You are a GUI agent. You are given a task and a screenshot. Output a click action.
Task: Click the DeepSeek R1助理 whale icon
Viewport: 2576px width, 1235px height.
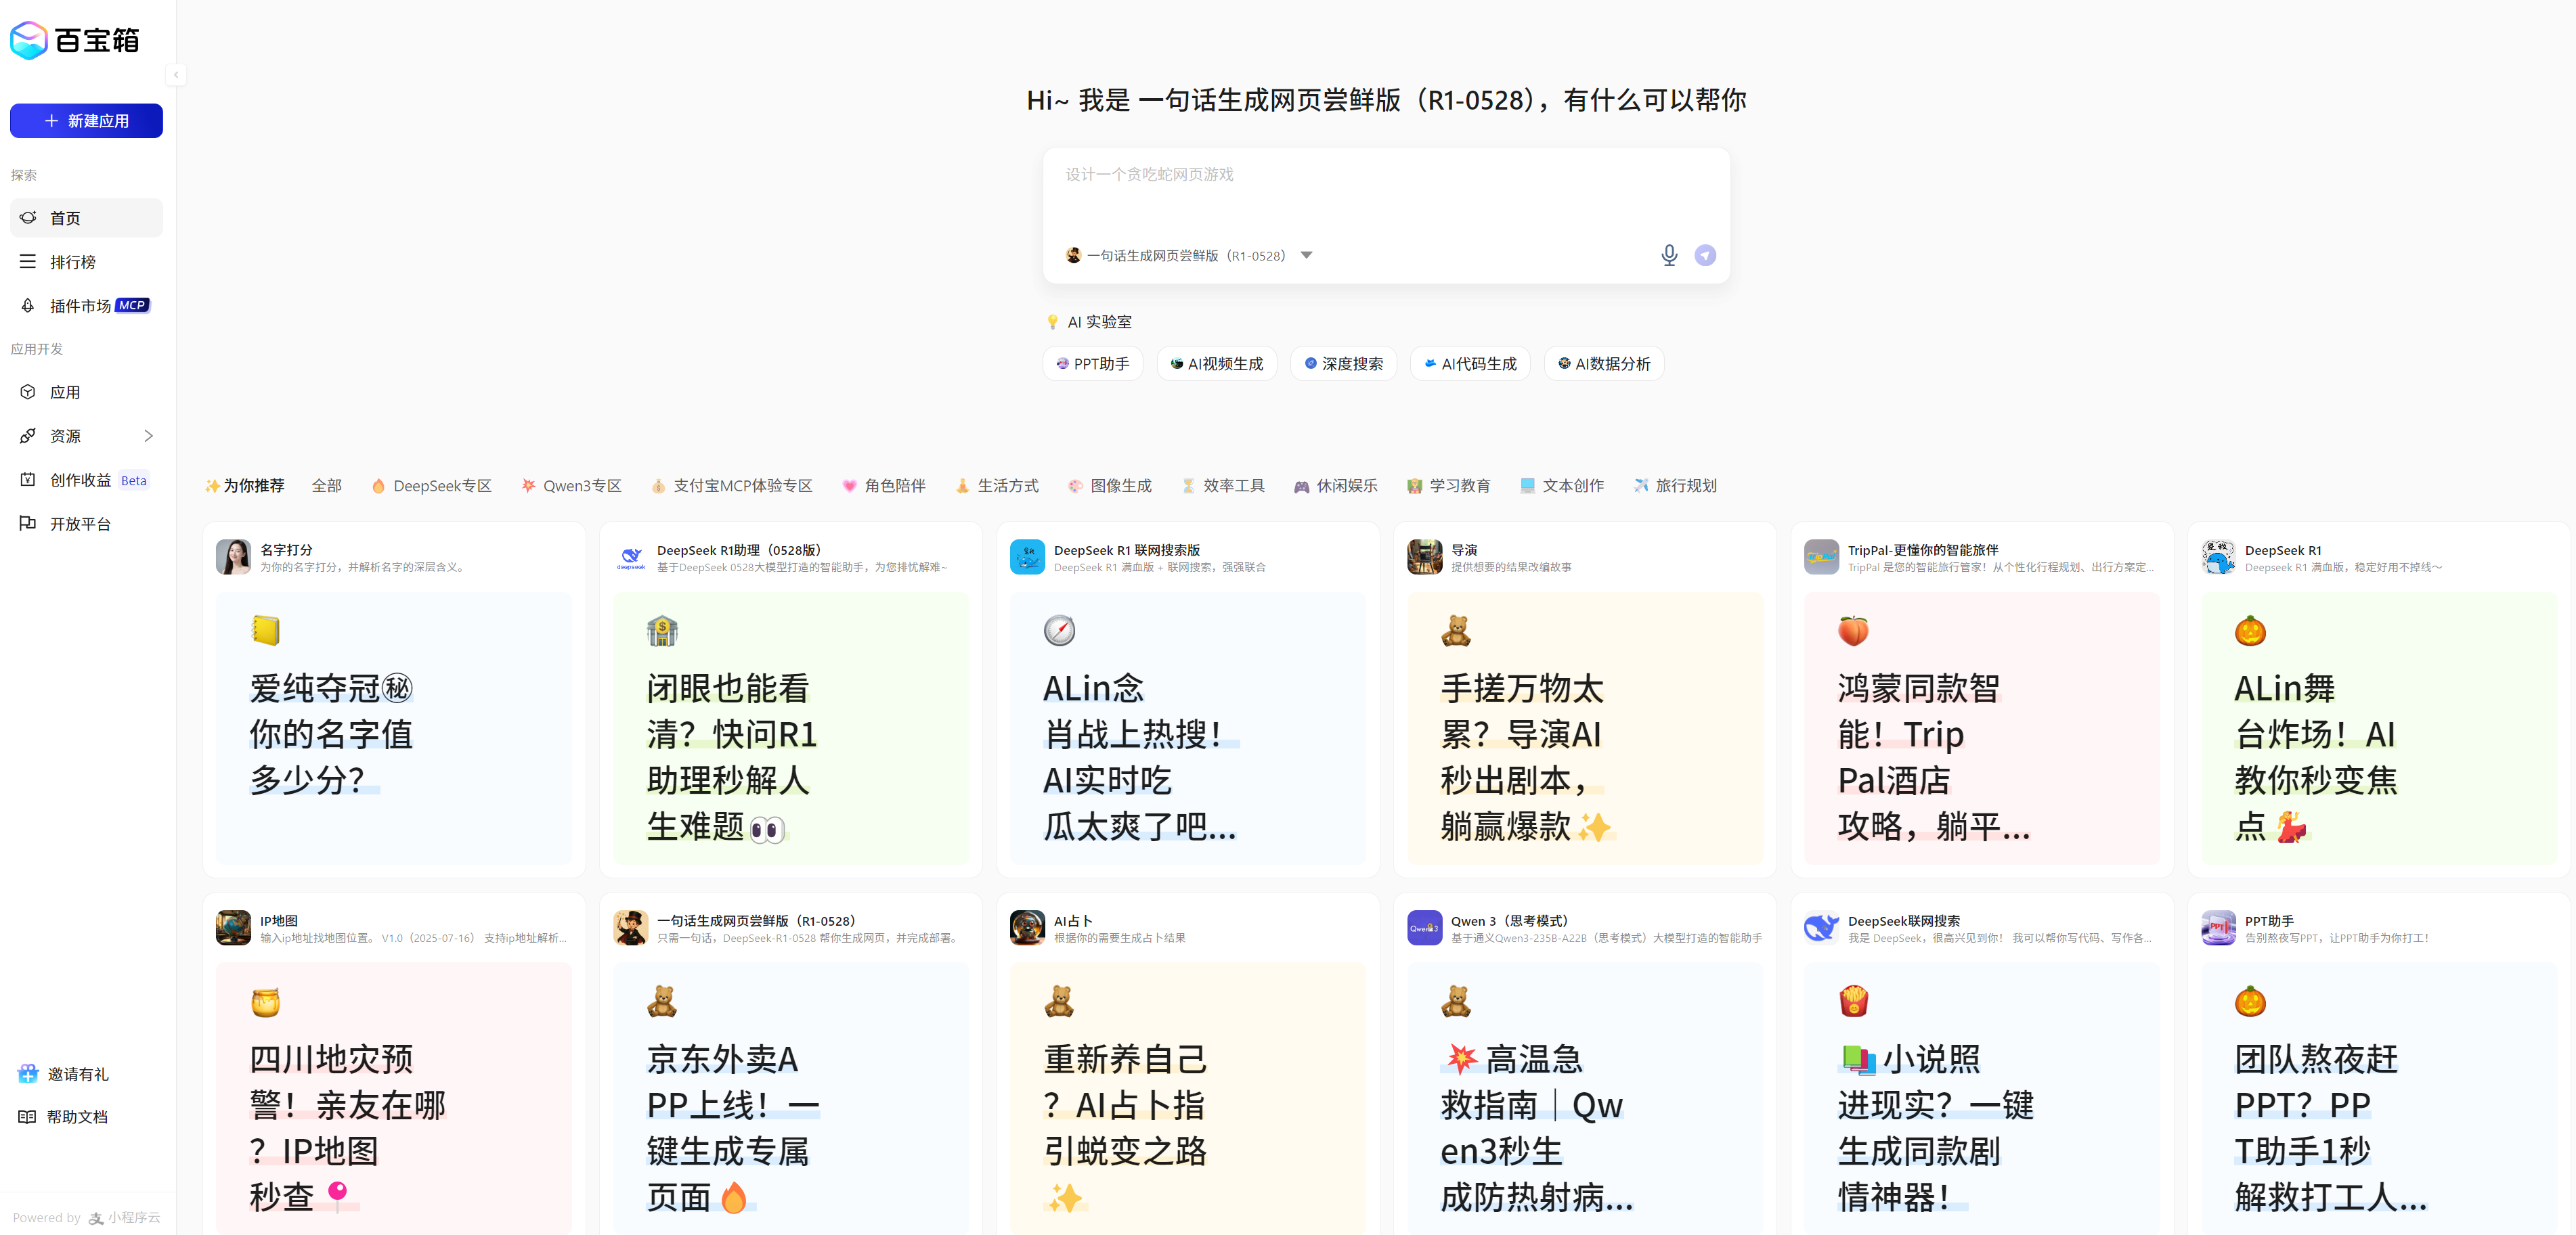tap(631, 558)
